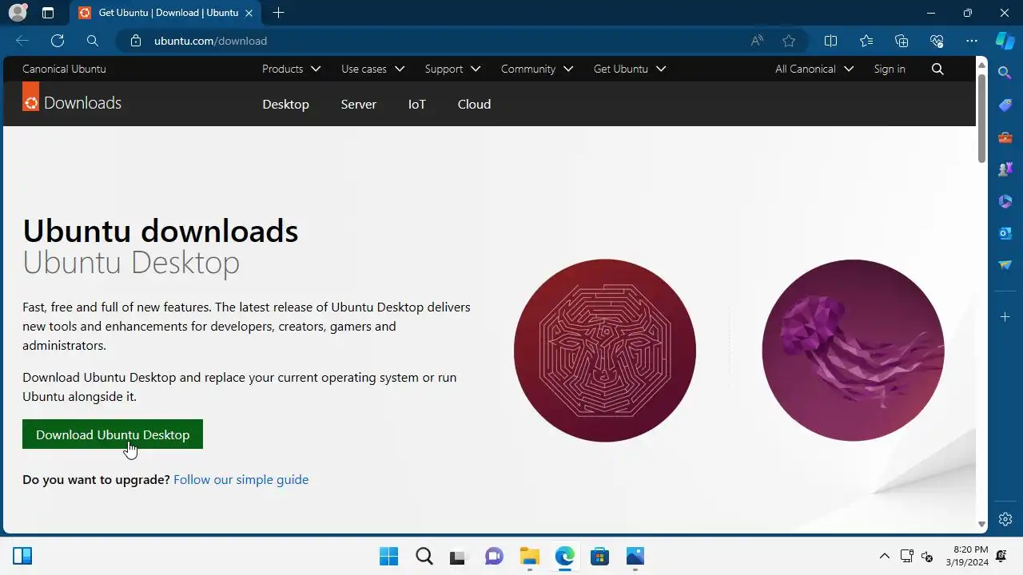This screenshot has width=1023, height=575.
Task: Open the Favorites list icon
Action: tap(866, 41)
